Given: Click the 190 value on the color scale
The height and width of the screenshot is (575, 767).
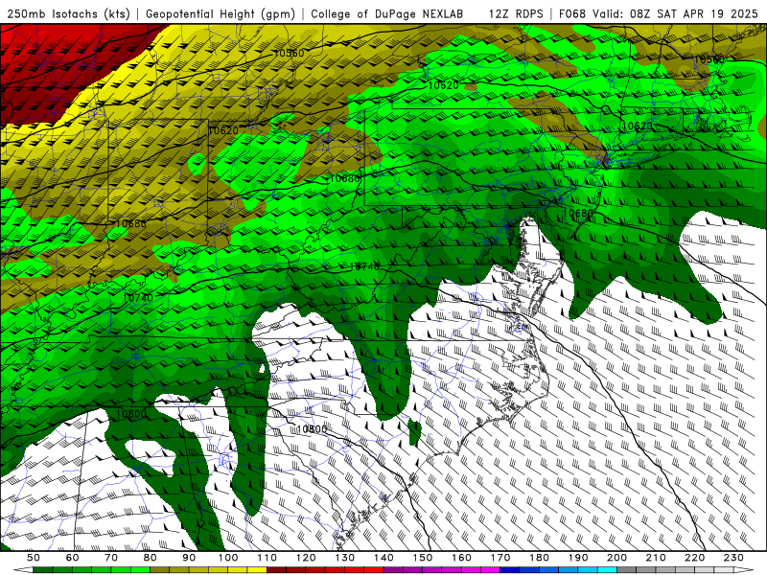Looking at the screenshot, I should point(578,558).
